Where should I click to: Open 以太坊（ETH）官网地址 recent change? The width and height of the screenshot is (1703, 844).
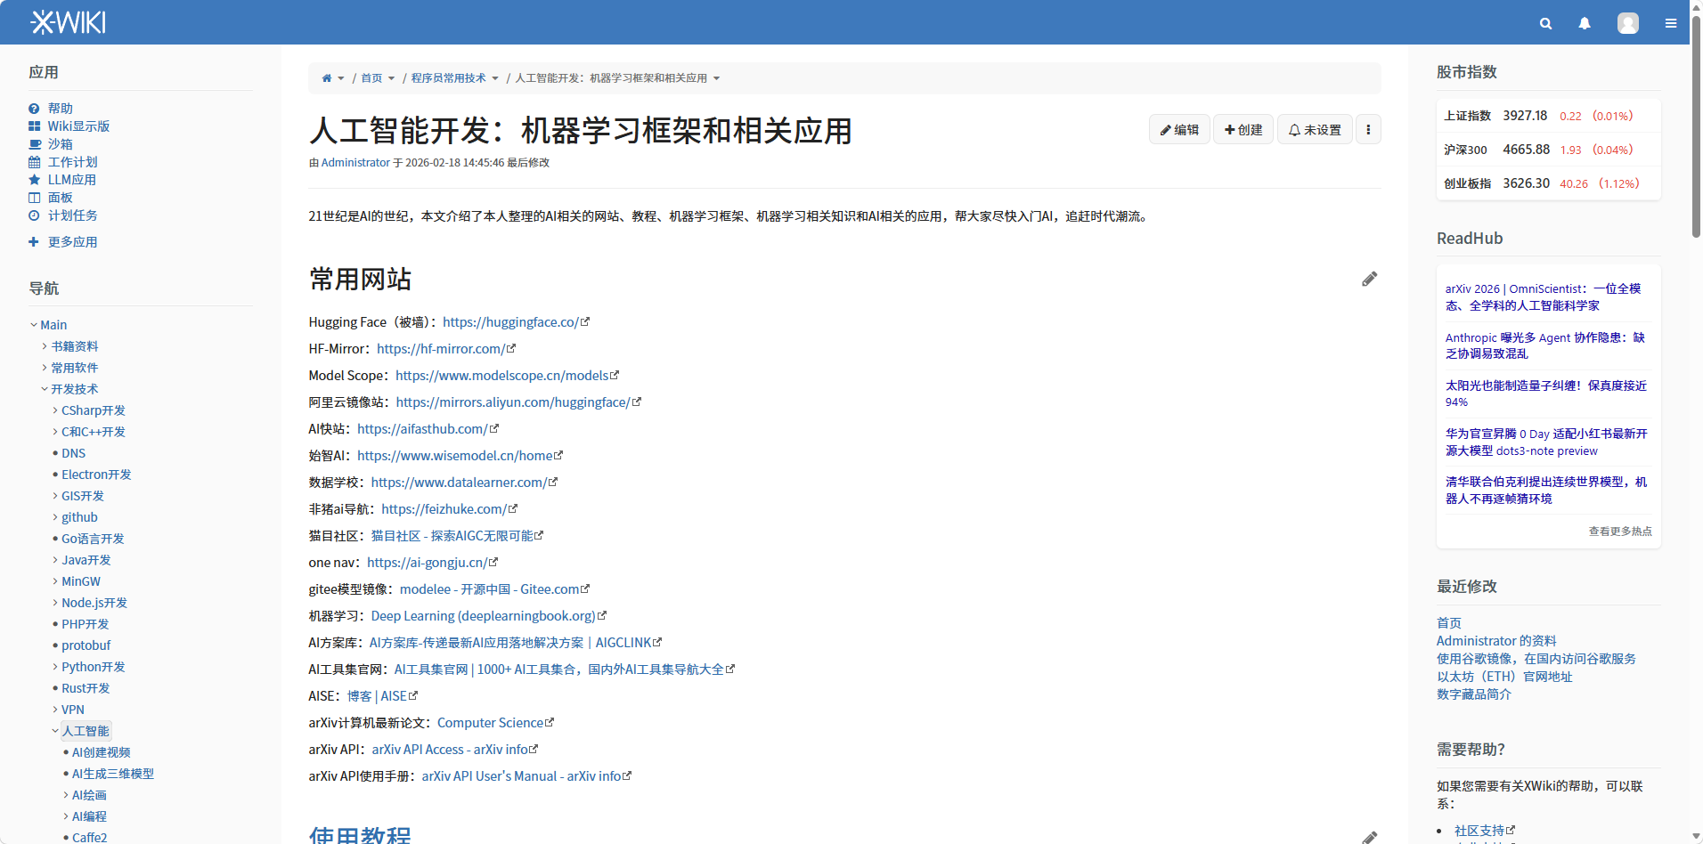[x=1504, y=677]
